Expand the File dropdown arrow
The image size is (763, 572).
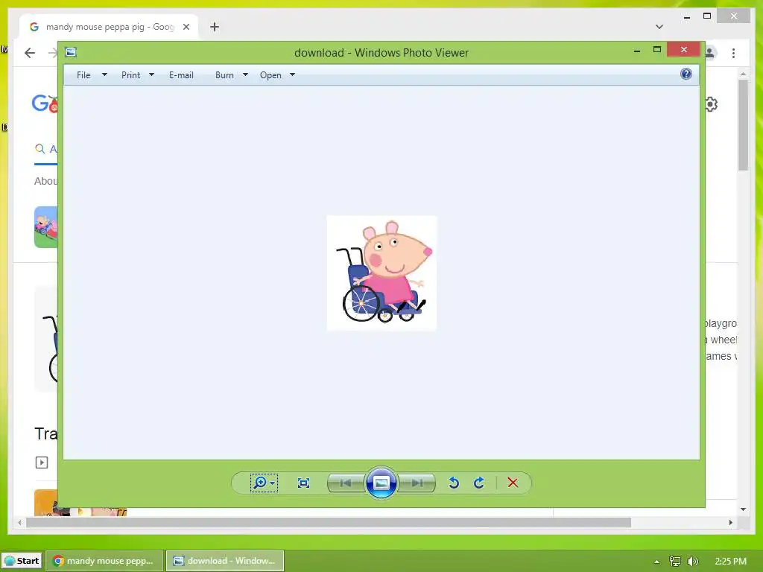tap(104, 75)
